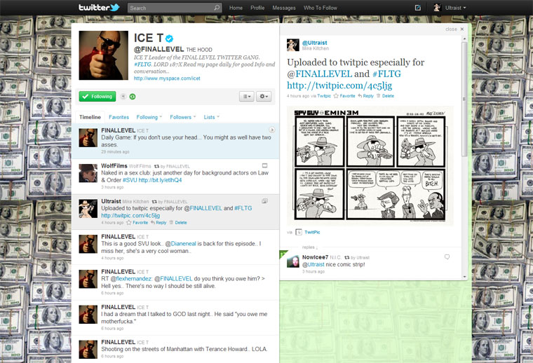Click the Twitpic source link in detail pane
The height and width of the screenshot is (363, 533).
pos(324,96)
